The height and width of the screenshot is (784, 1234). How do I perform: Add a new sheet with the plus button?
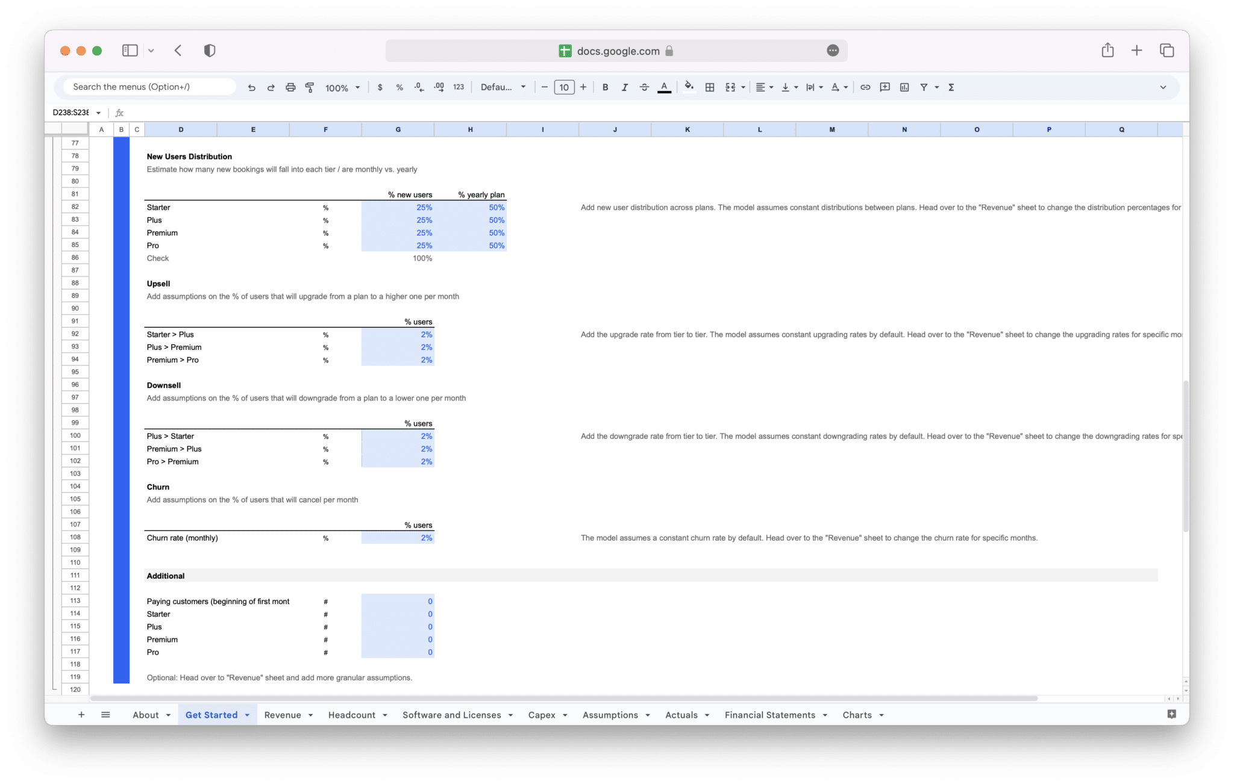pos(81,715)
